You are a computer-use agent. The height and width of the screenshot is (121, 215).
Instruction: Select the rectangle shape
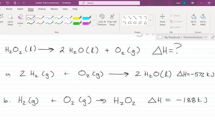[x=130, y=23]
